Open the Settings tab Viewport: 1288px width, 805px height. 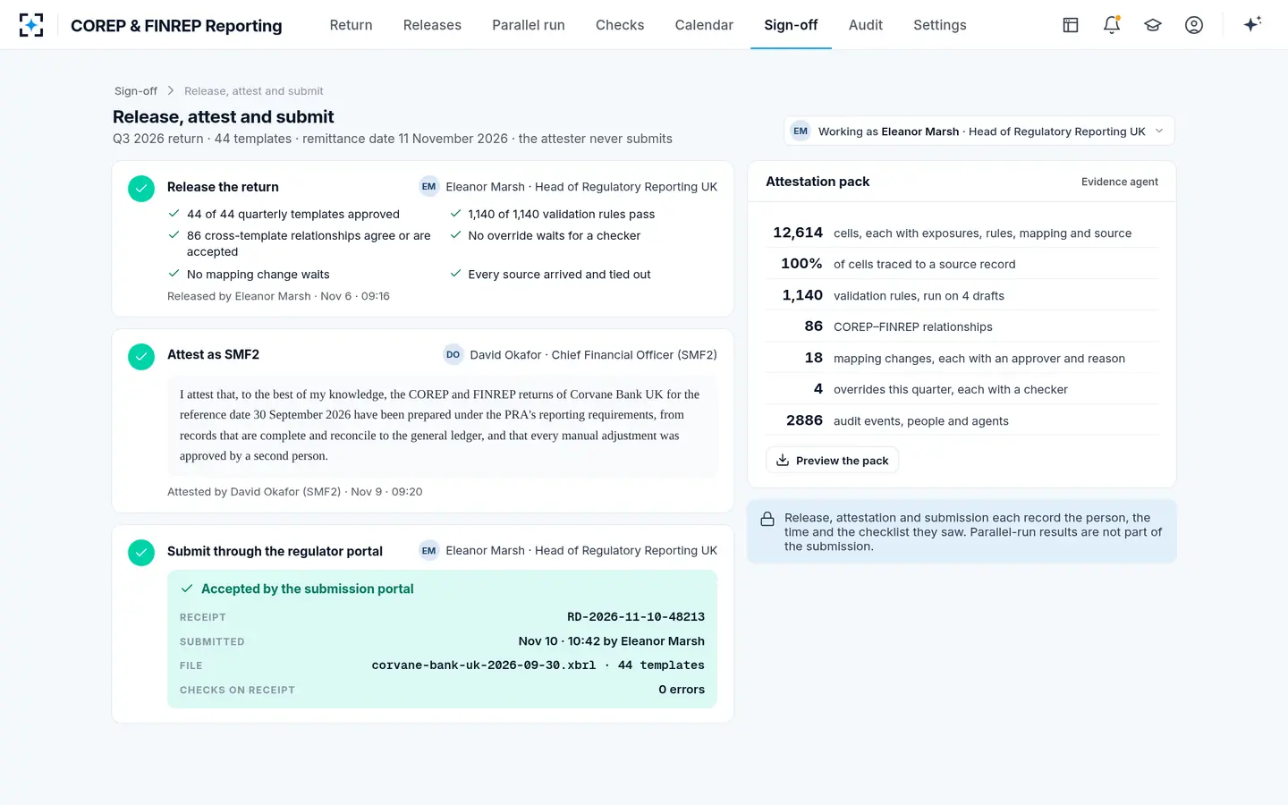(940, 25)
